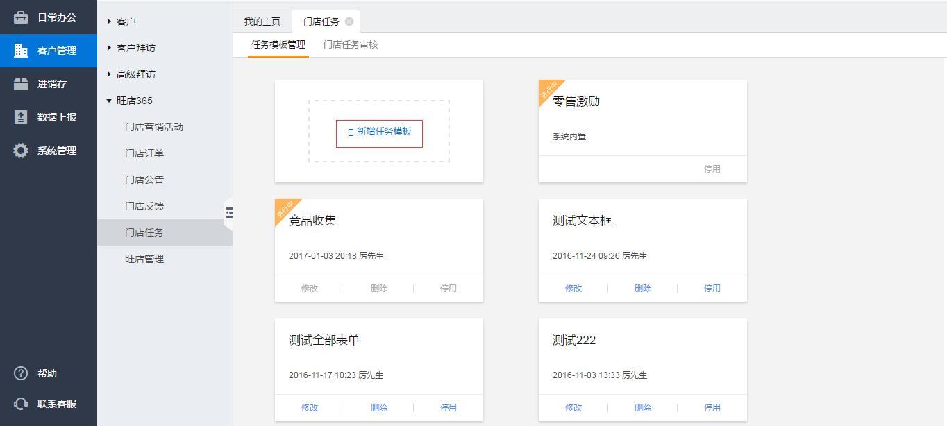
Task: Click the upload icon for 数据上报
Action: [21, 117]
